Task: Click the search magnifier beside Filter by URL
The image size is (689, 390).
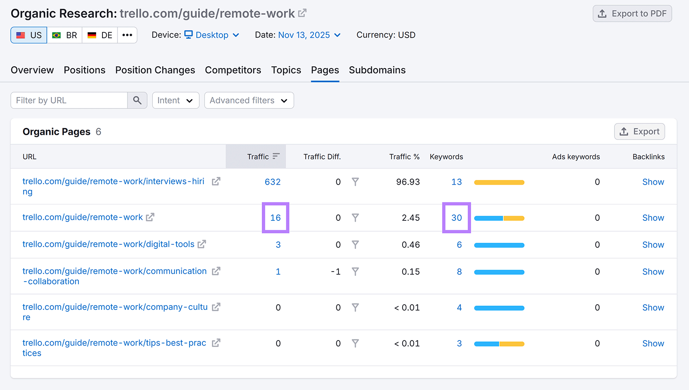Action: [137, 100]
